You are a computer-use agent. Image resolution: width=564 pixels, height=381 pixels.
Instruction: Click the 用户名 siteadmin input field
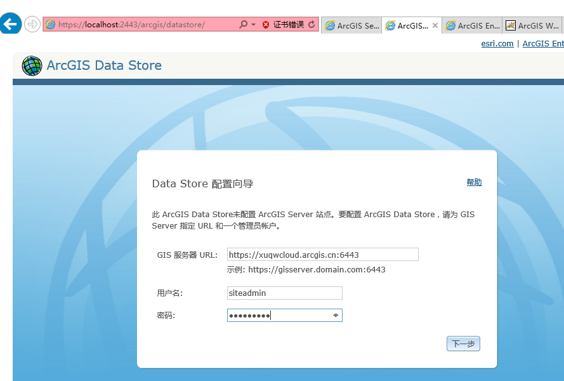point(284,293)
